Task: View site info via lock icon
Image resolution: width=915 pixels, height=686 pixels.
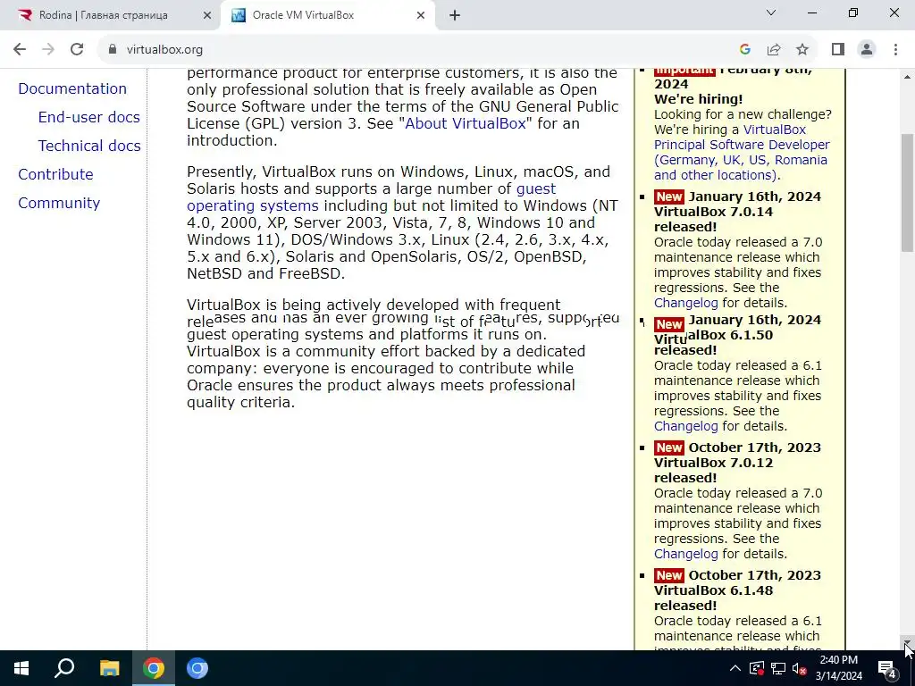Action: (113, 50)
